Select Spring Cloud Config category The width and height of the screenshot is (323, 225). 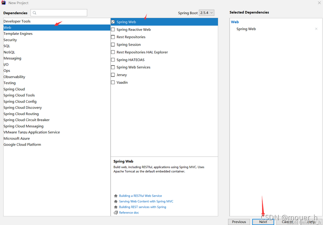(x=57, y=101)
